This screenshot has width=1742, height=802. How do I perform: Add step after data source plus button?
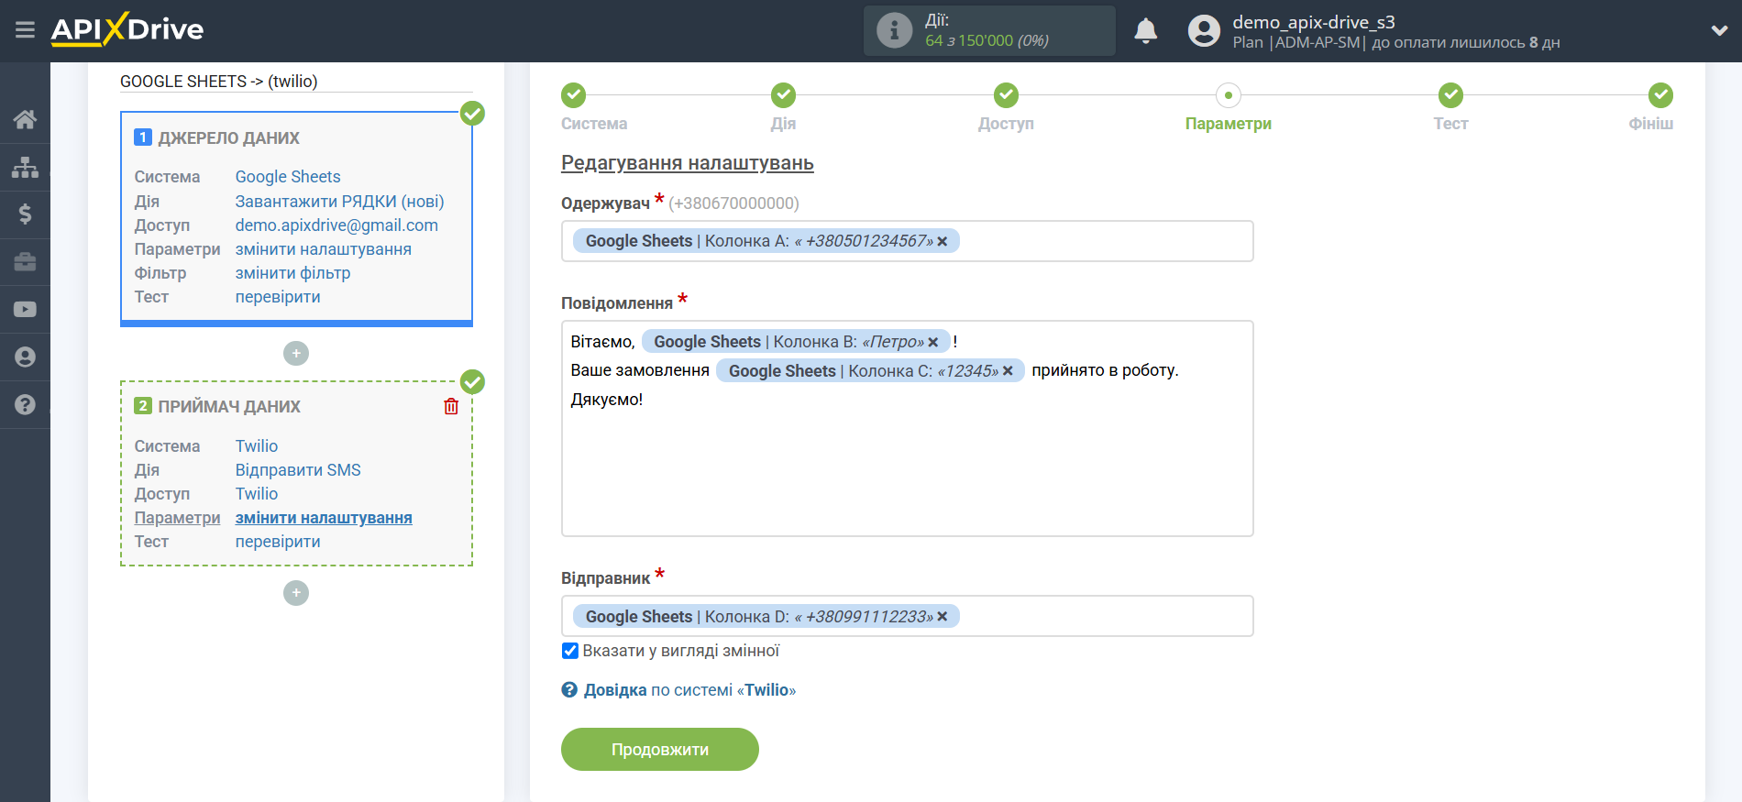(x=296, y=353)
